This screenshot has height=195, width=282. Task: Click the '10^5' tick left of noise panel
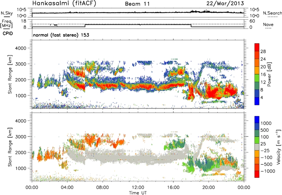(x=22, y=10)
